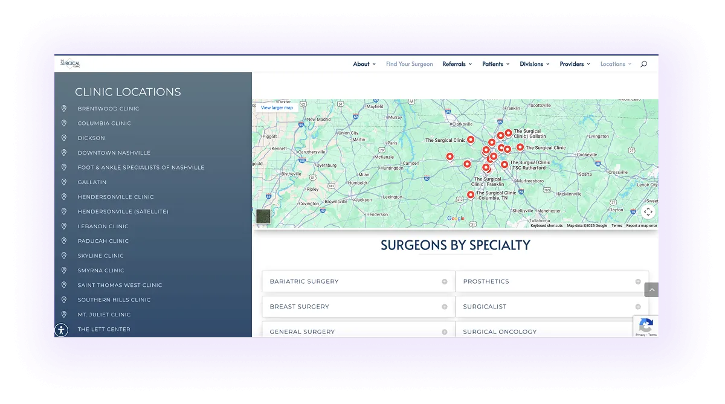Click the reCAPTCHA privacy badge
The height and width of the screenshot is (404, 725).
point(646,326)
